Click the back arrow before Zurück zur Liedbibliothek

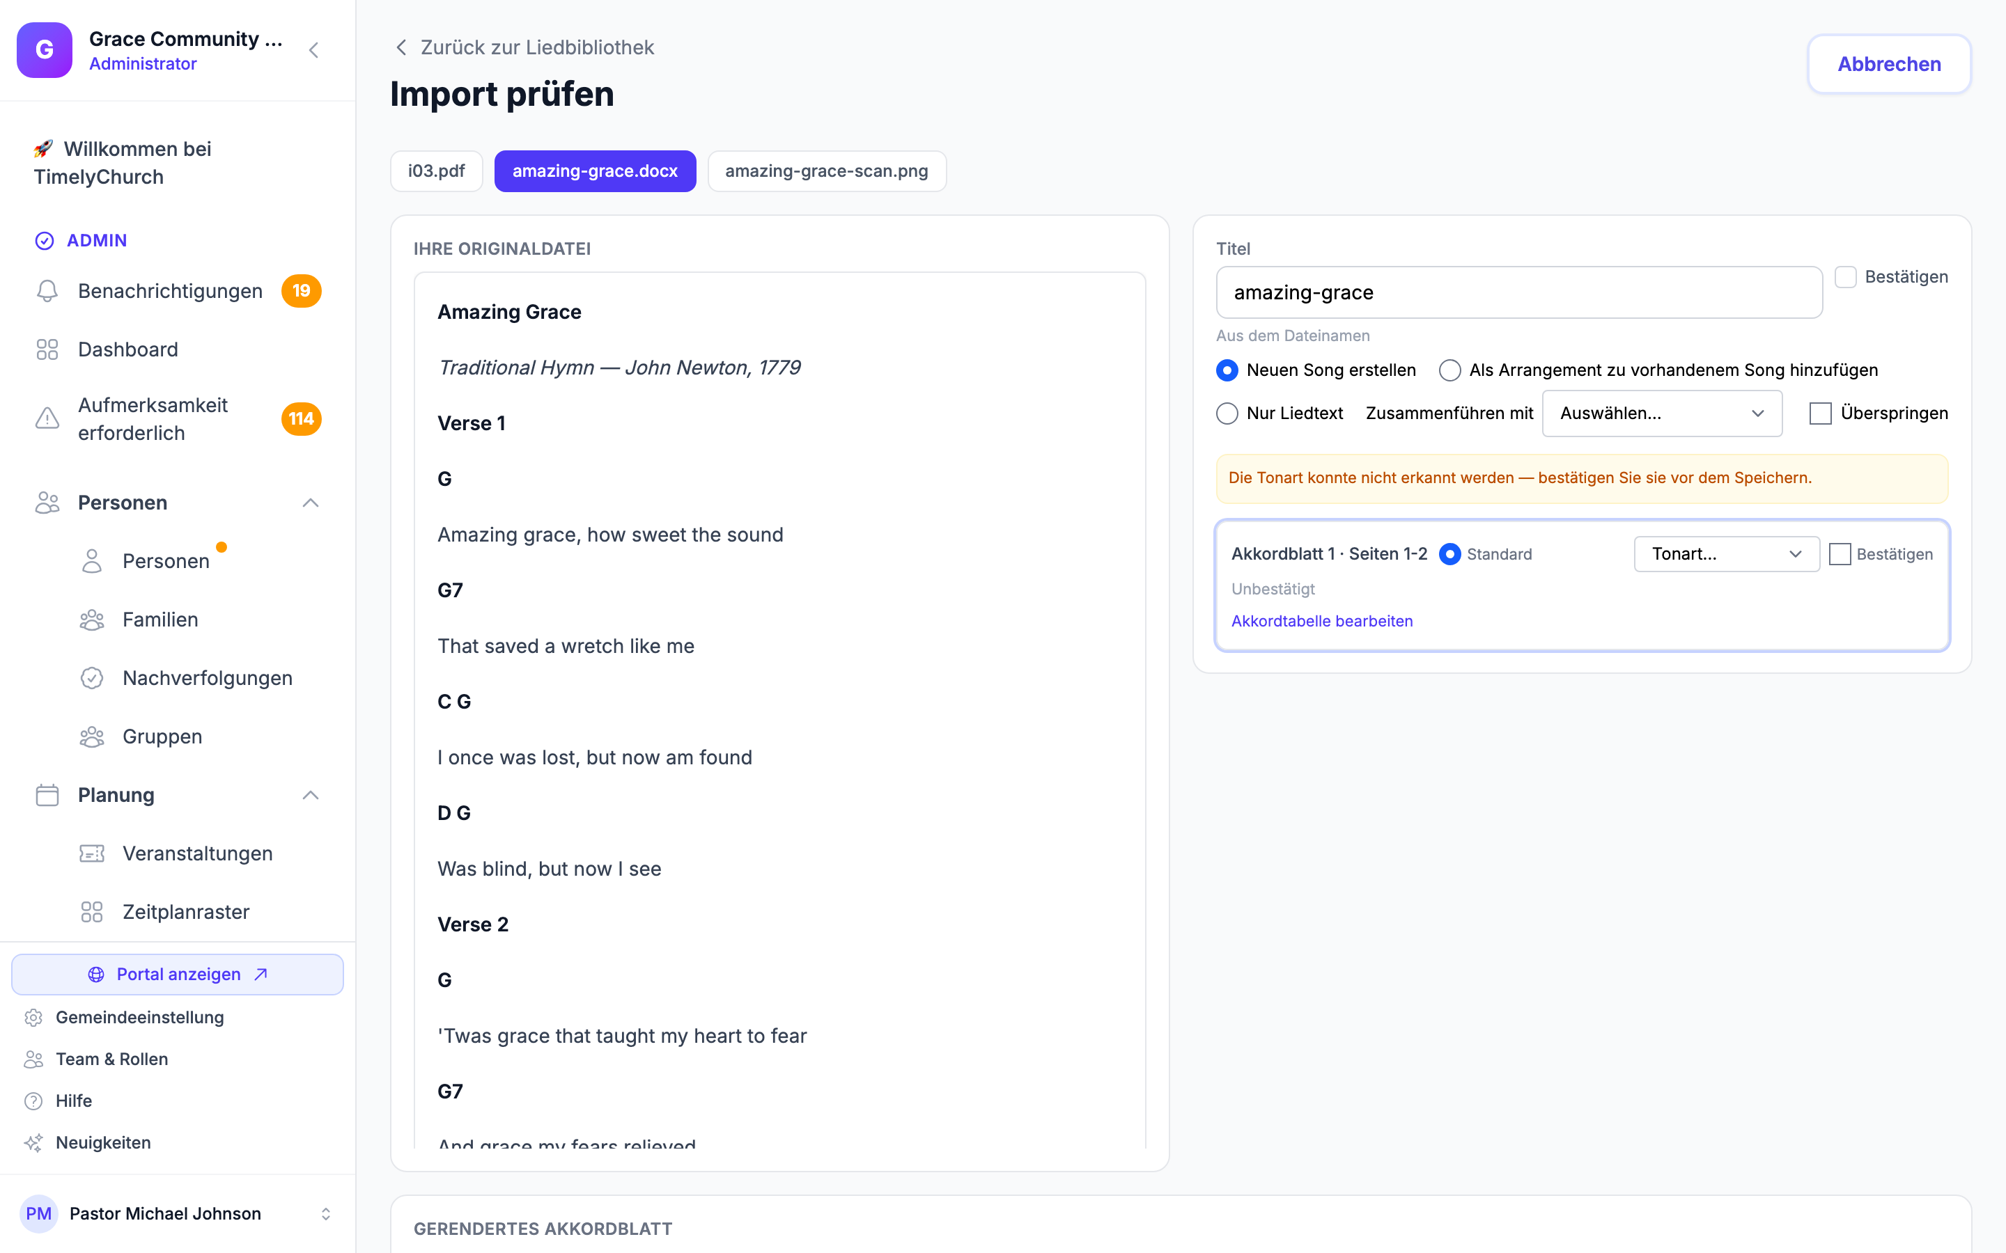[x=401, y=47]
